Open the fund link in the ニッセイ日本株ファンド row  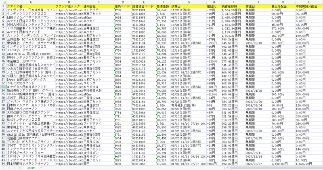[69, 32]
